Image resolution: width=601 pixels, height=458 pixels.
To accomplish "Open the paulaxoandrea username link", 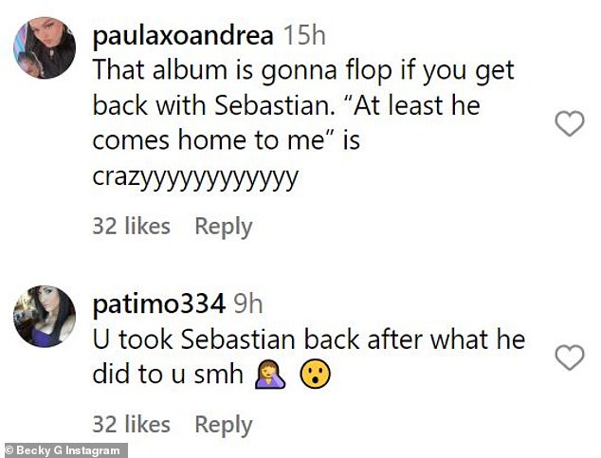I will pyautogui.click(x=183, y=36).
